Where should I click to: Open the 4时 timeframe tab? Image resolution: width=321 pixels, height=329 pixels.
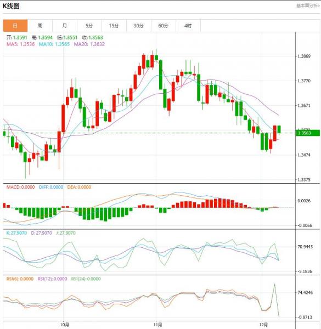(x=188, y=26)
